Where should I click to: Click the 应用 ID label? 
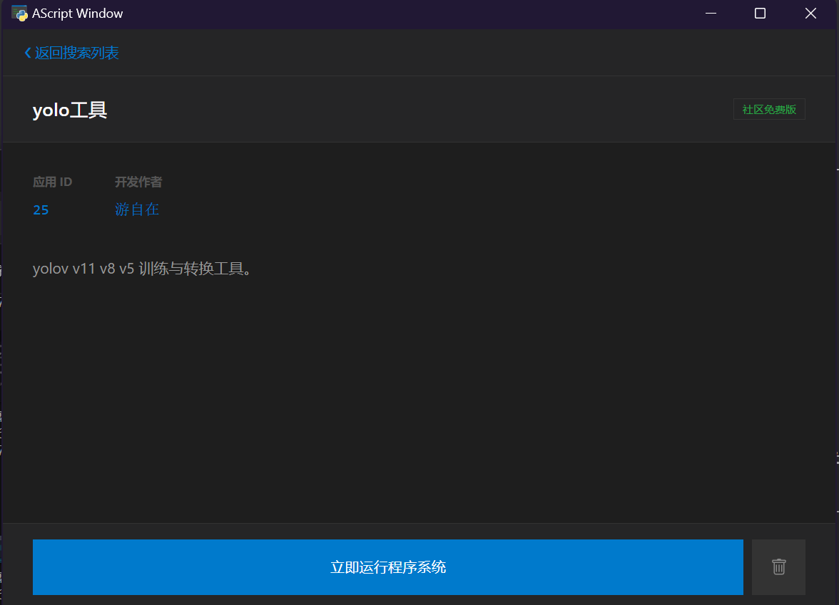click(x=52, y=182)
